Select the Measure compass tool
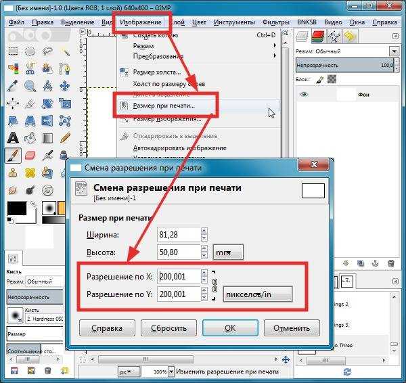The width and height of the screenshot is (406, 383). 47,86
